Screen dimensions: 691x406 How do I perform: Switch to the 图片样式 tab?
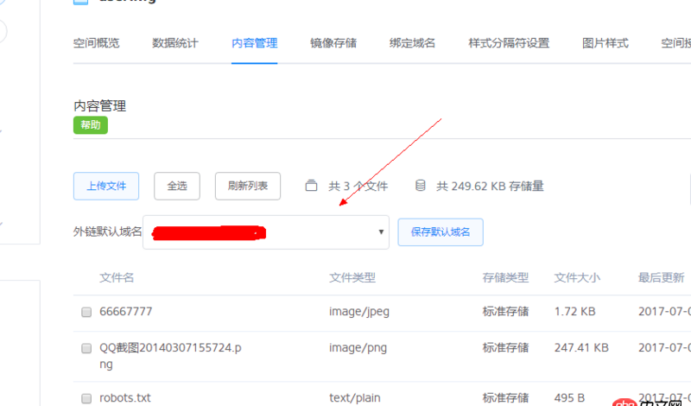coord(605,43)
